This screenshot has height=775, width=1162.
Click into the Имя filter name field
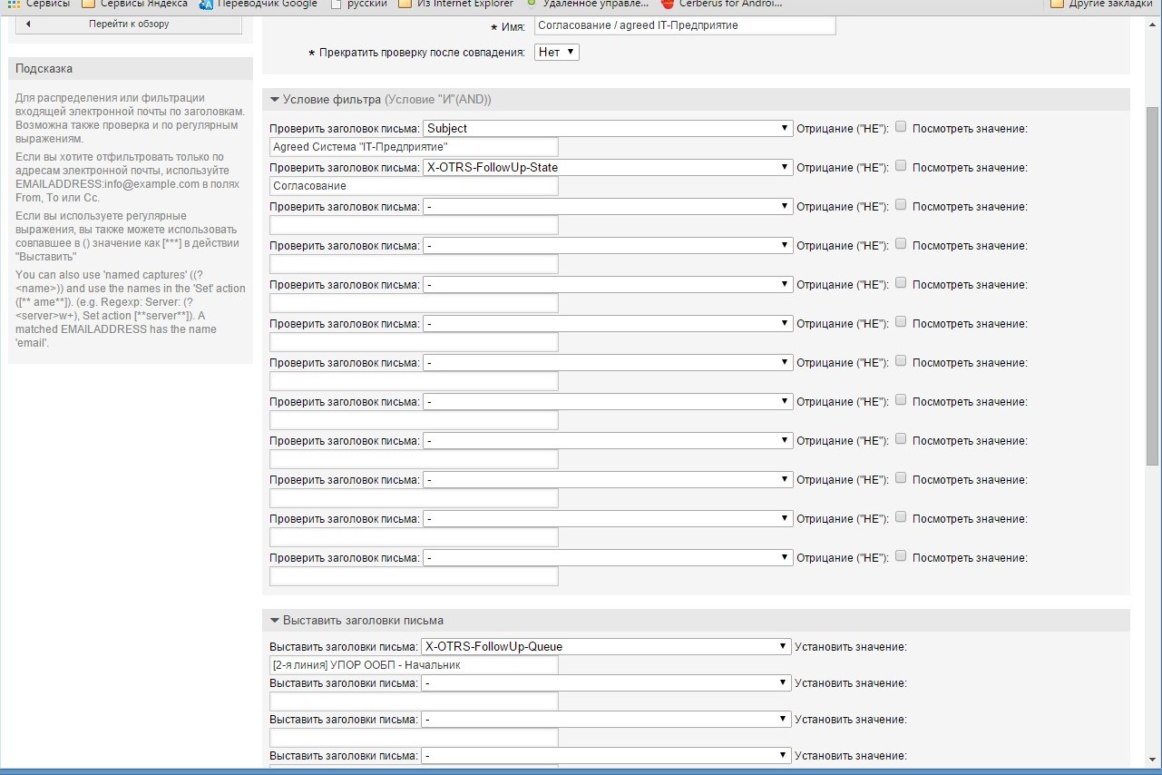(x=685, y=25)
